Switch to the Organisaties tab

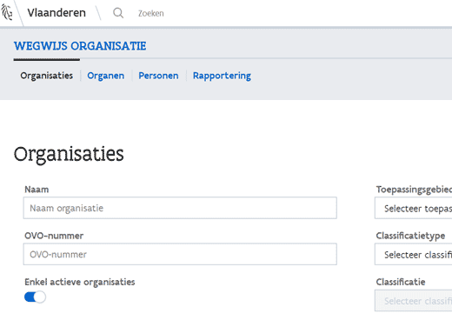point(47,76)
